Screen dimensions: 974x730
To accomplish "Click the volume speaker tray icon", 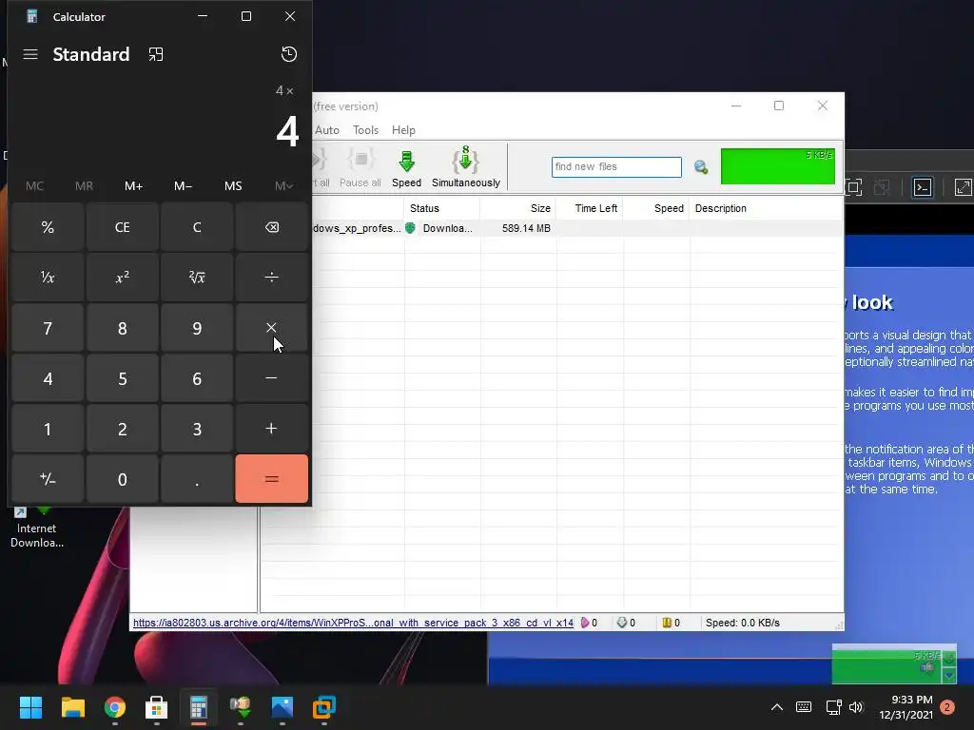I will point(856,707).
